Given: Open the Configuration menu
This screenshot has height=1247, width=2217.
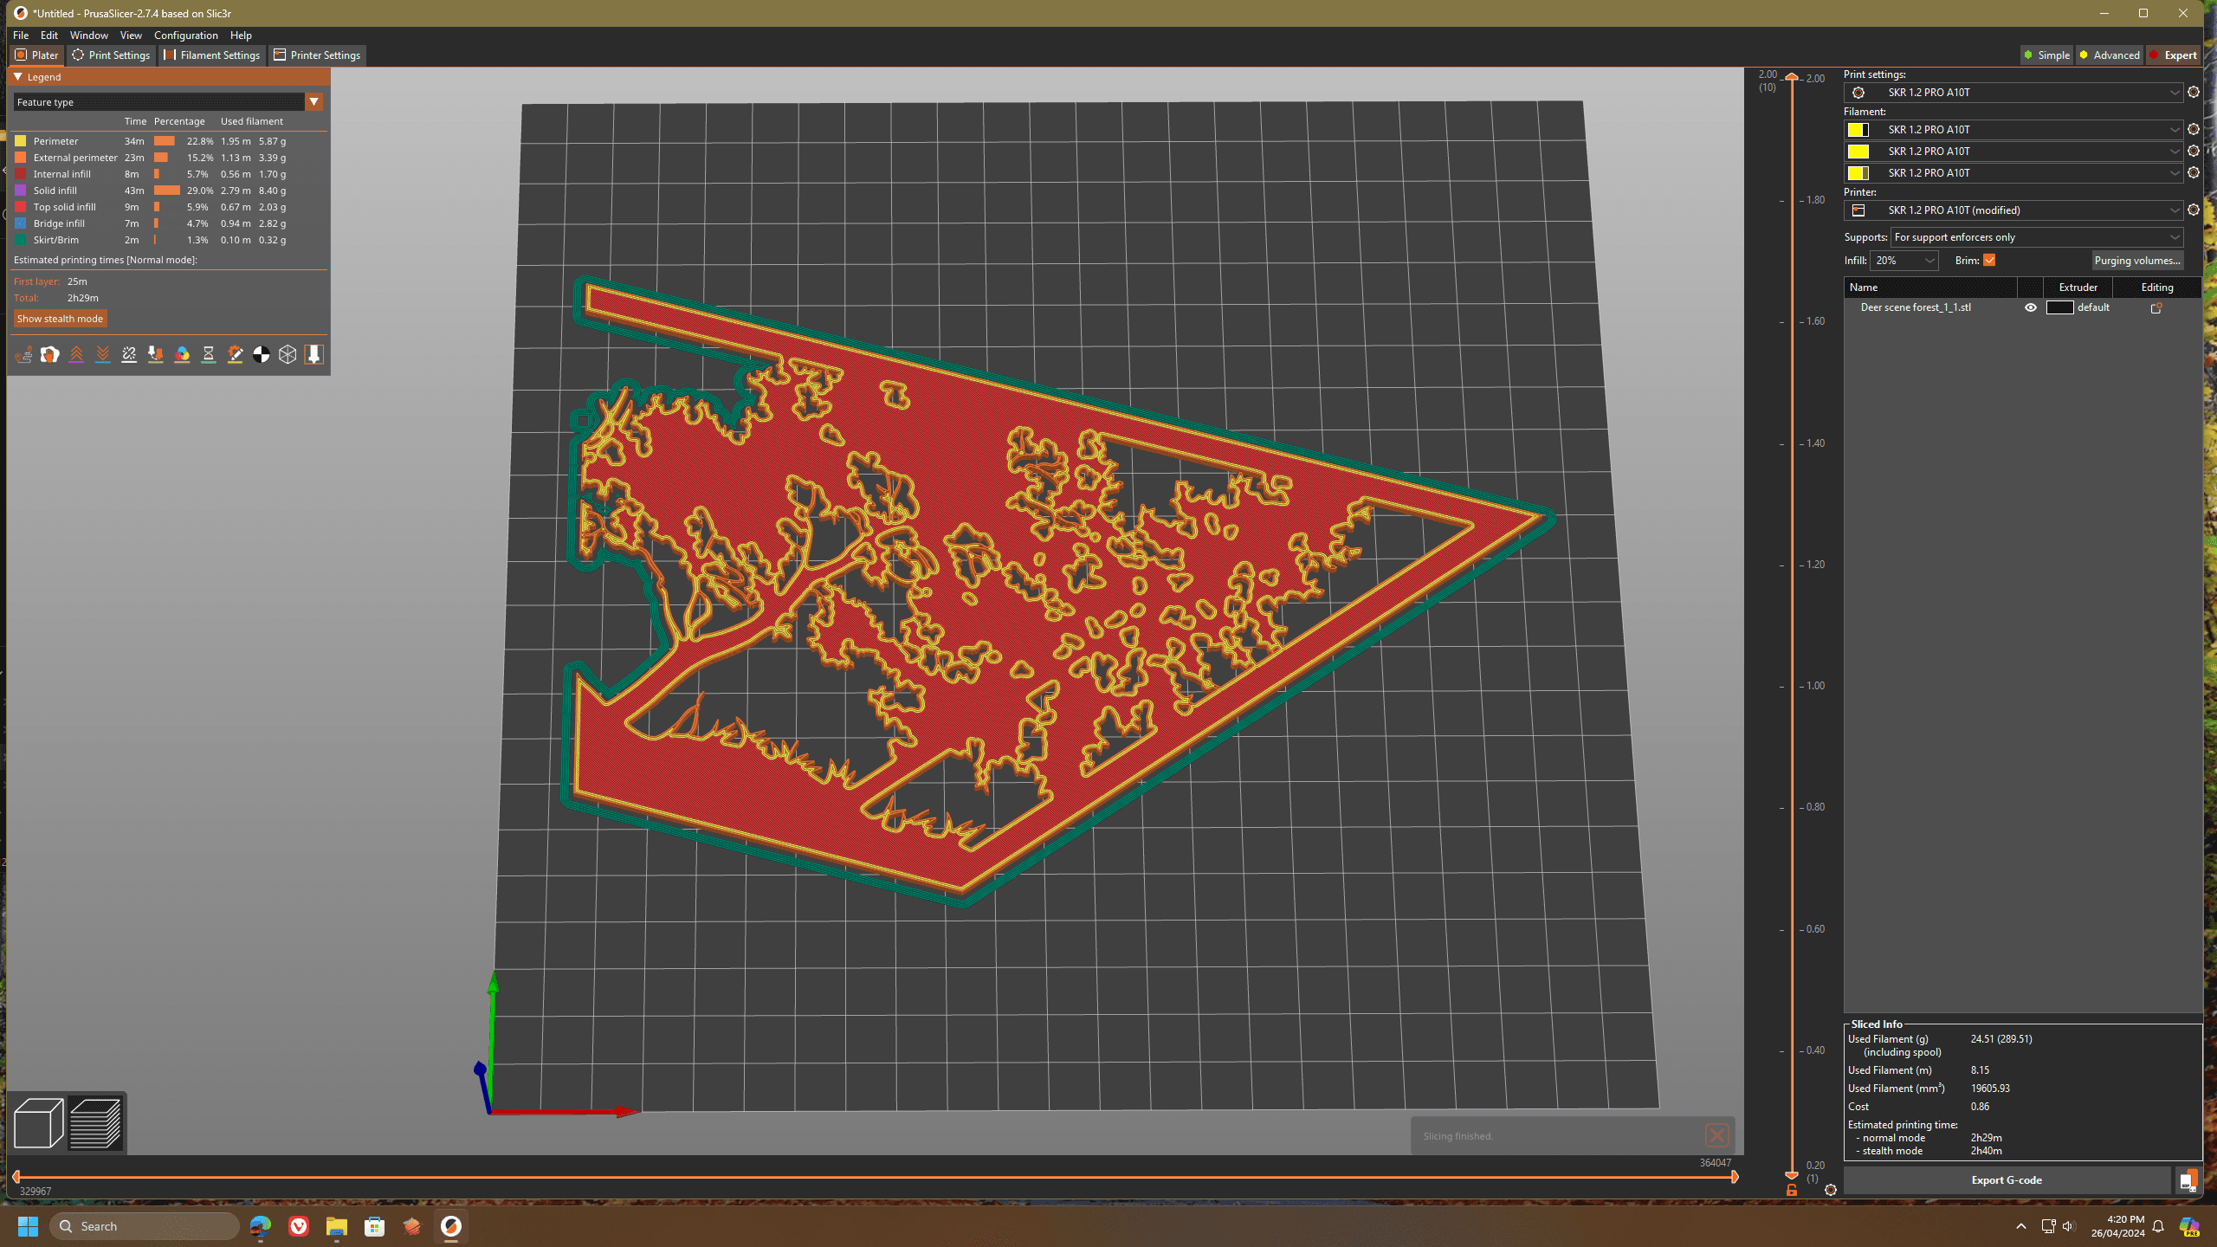Looking at the screenshot, I should 186,36.
